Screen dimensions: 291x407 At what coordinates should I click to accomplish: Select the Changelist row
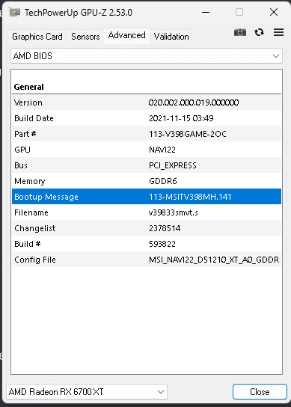coord(147,228)
